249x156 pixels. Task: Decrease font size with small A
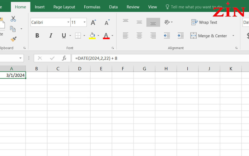[107, 22]
